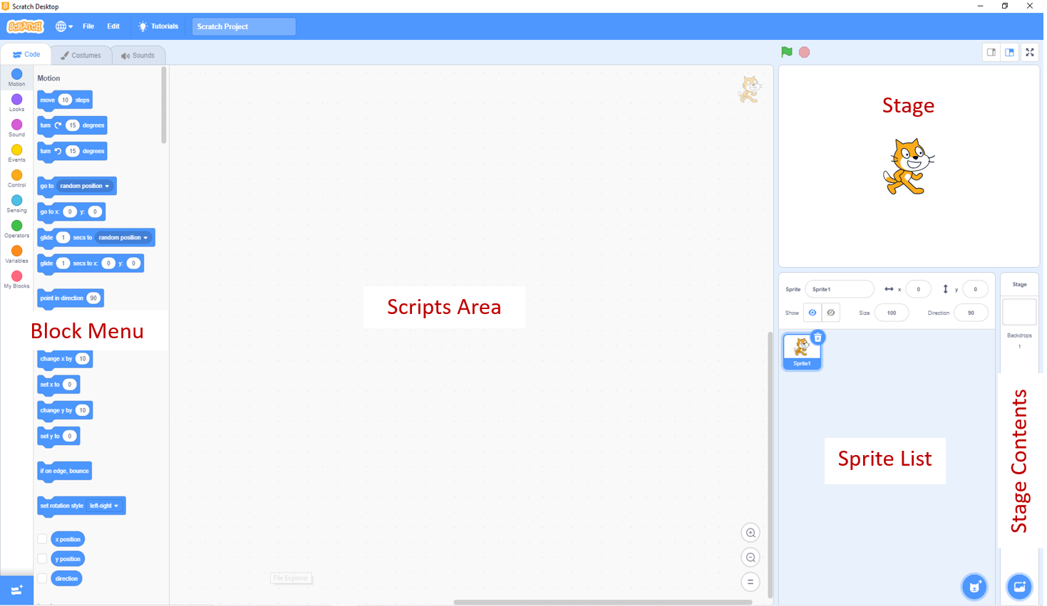This screenshot has width=1047, height=606.
Task: Hide the sprite with crossed-eye icon
Action: pyautogui.click(x=831, y=313)
